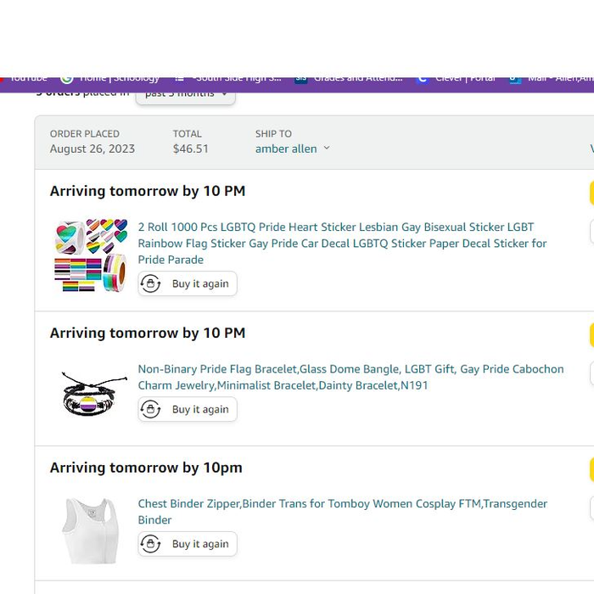The width and height of the screenshot is (594, 594).
Task: Click the buy again icon for Chest Binder
Action: click(x=151, y=544)
